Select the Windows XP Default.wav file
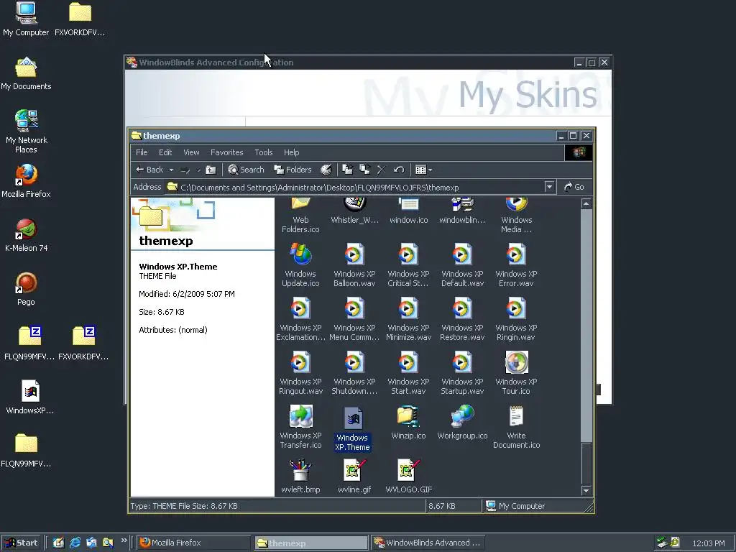This screenshot has height=552, width=736. click(x=462, y=264)
